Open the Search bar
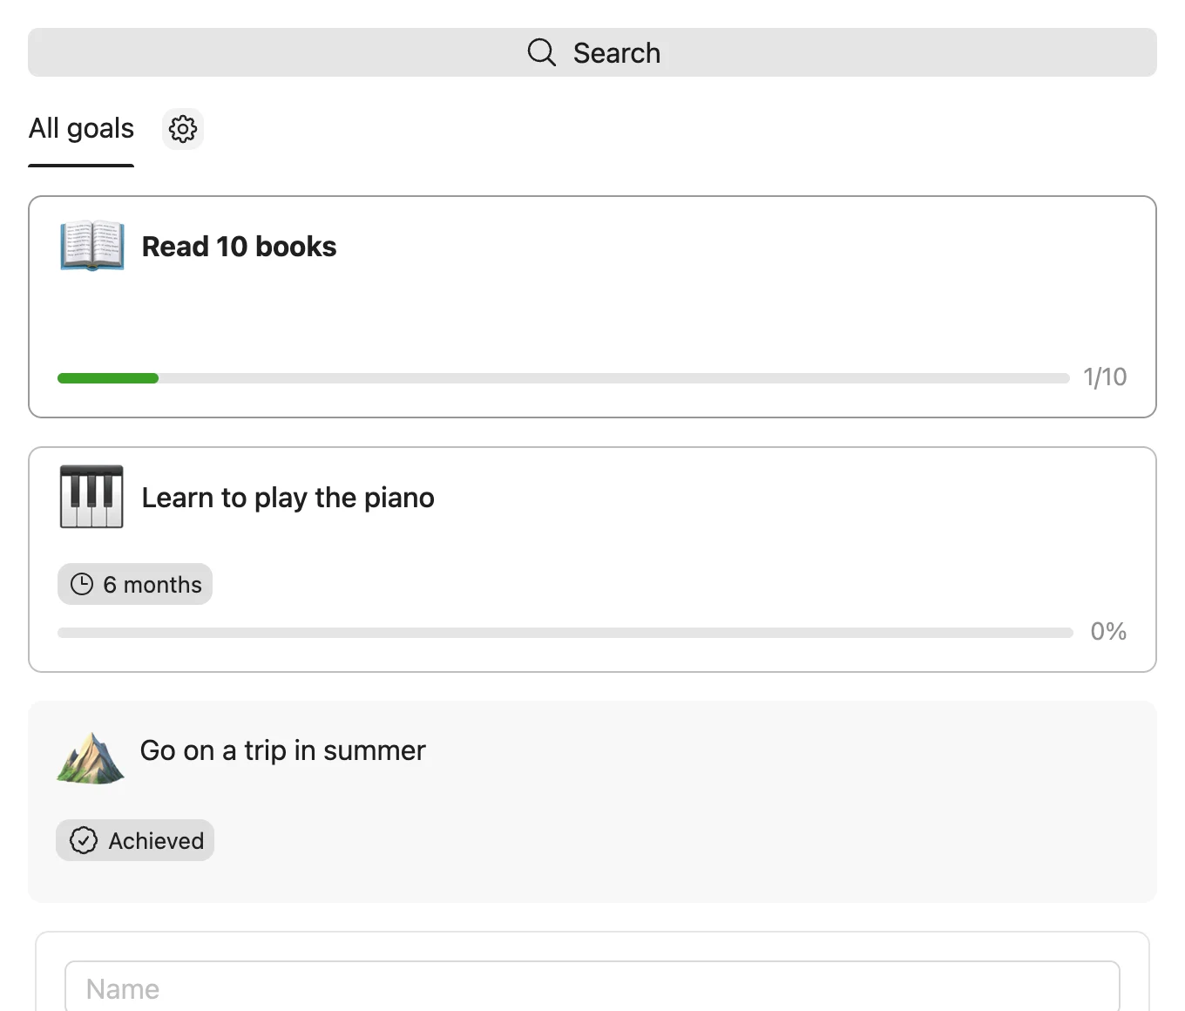The height and width of the screenshot is (1011, 1185). pyautogui.click(x=592, y=52)
